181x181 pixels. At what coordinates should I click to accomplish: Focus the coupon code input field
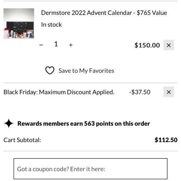tap(91, 169)
